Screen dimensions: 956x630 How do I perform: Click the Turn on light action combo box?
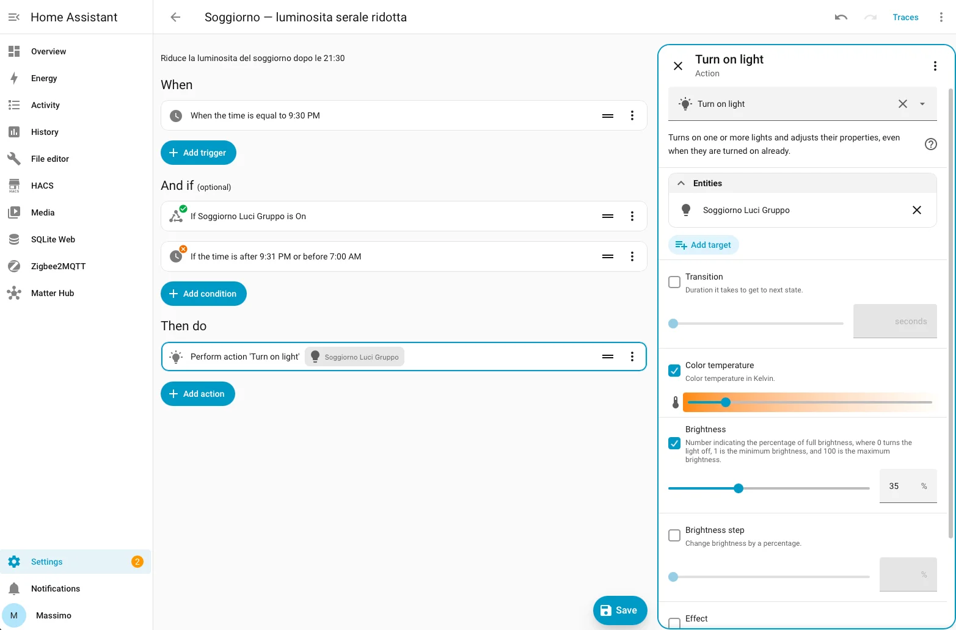pyautogui.click(x=803, y=104)
